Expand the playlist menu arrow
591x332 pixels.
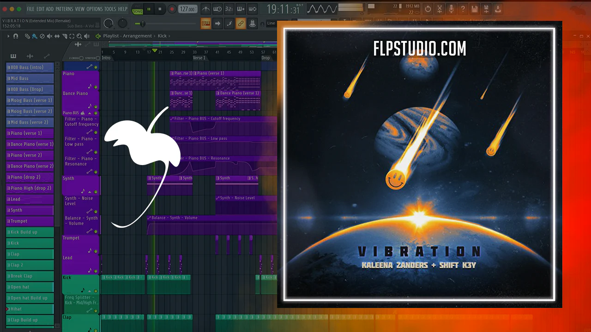8,36
